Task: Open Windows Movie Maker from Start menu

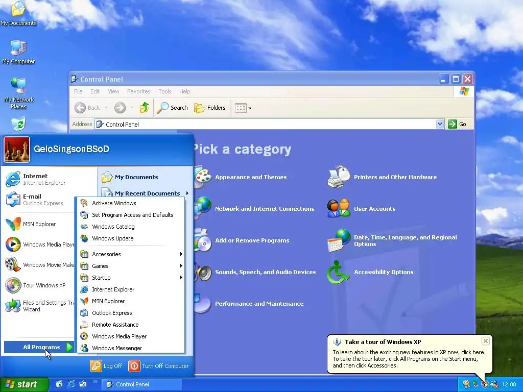Action: (x=39, y=265)
